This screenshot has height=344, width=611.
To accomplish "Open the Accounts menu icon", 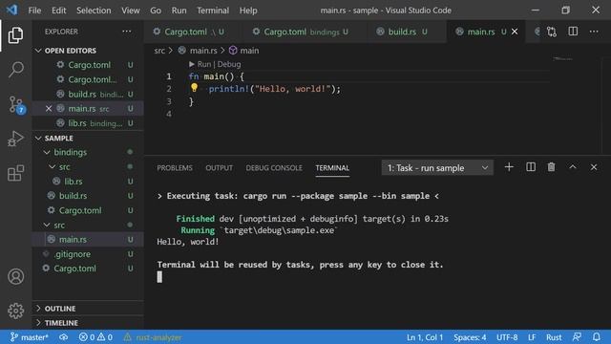I will (x=15, y=276).
